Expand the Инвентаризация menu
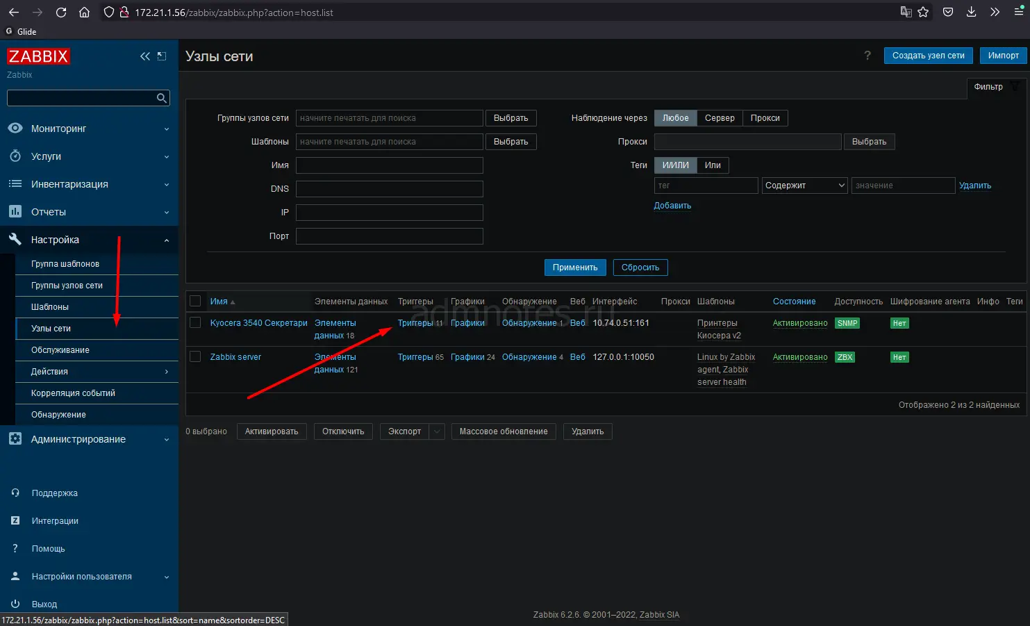Screen dimensions: 1030x626 167,185
